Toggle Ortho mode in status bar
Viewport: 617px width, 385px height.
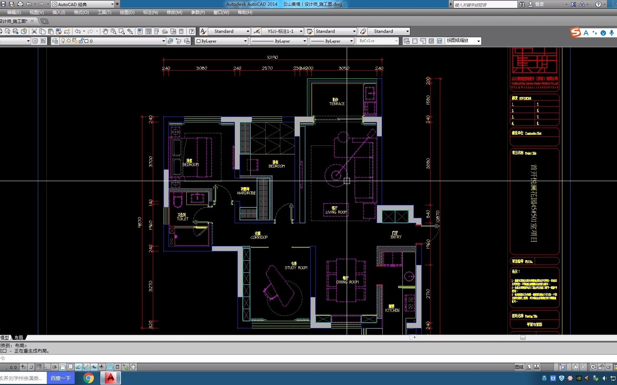(47, 367)
